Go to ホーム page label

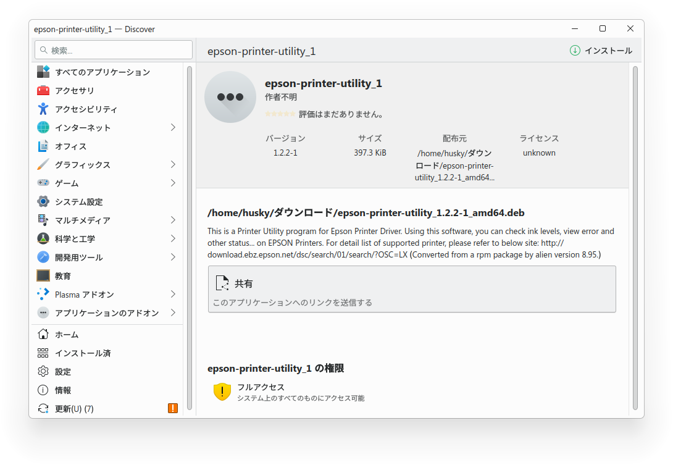[67, 335]
